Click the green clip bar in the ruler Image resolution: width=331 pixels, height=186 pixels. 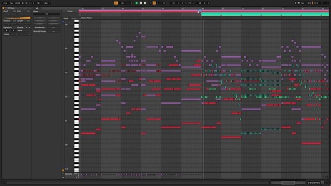click(265, 14)
